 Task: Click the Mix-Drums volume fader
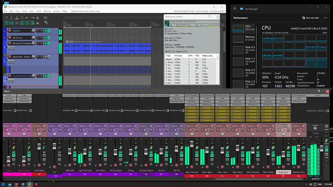coord(192,144)
